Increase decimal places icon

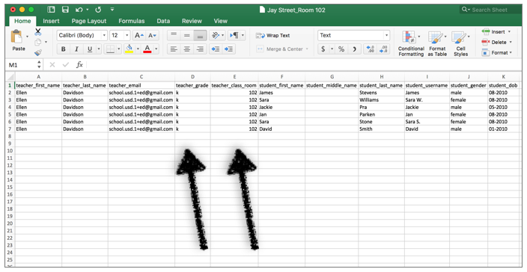(x=371, y=49)
